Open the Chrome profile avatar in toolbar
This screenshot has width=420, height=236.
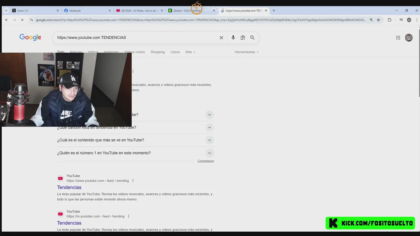click(x=409, y=20)
